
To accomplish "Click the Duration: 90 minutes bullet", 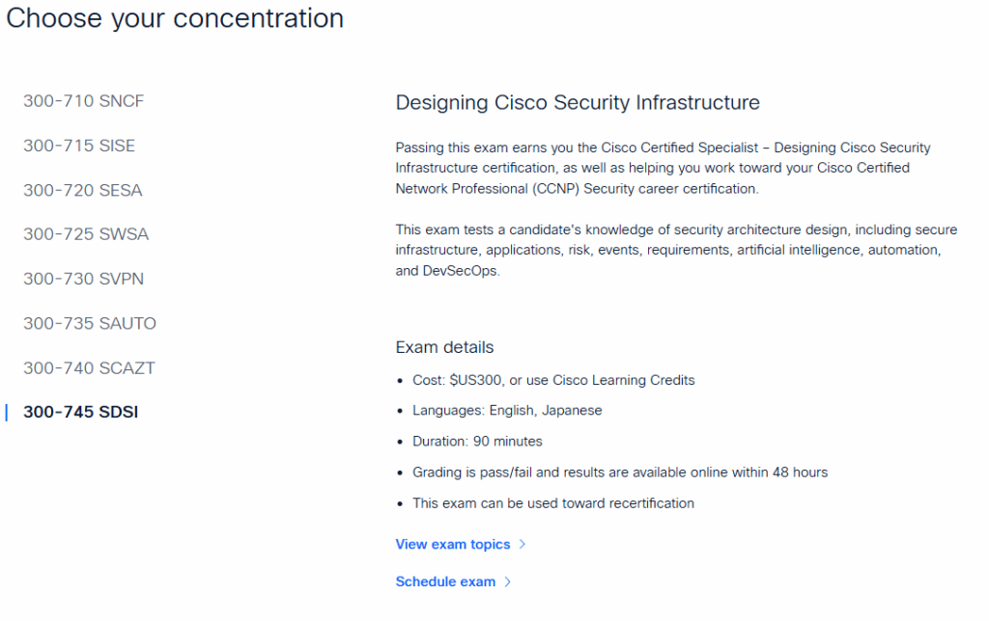I will coord(477,442).
